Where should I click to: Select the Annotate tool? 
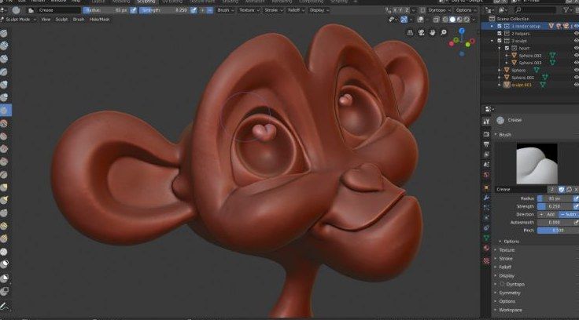(x=4, y=306)
